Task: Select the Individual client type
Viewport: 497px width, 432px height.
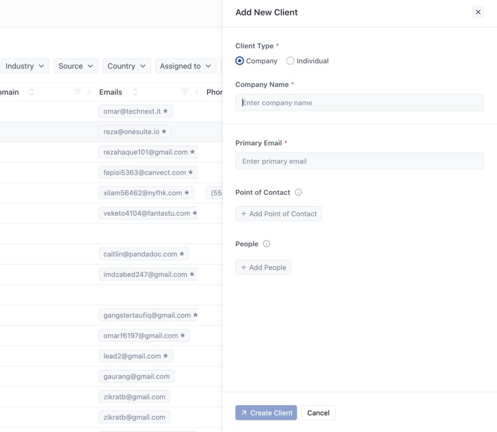Action: coord(290,61)
